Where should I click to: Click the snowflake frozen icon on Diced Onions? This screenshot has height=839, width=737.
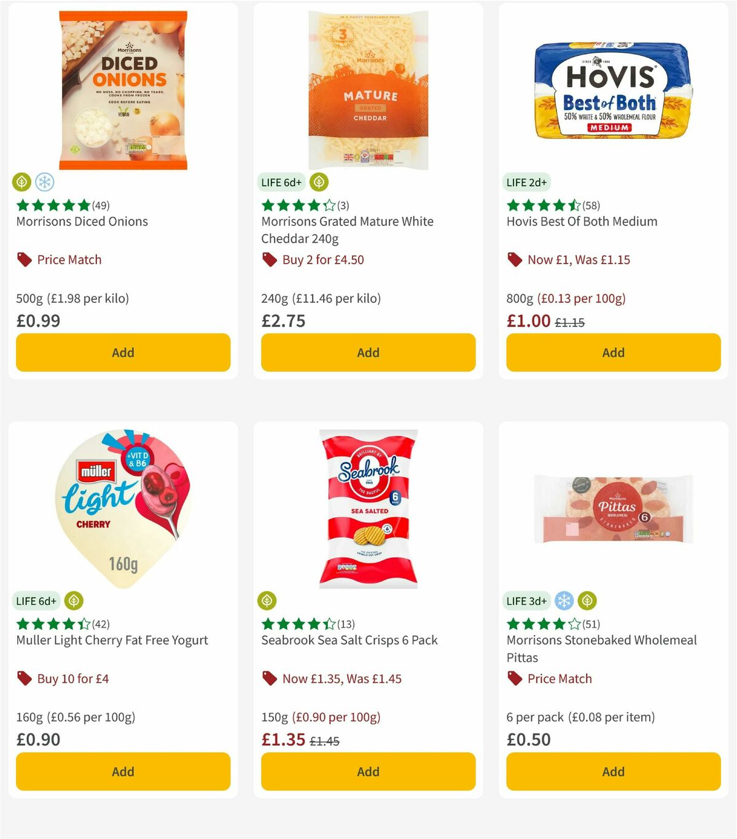point(44,182)
